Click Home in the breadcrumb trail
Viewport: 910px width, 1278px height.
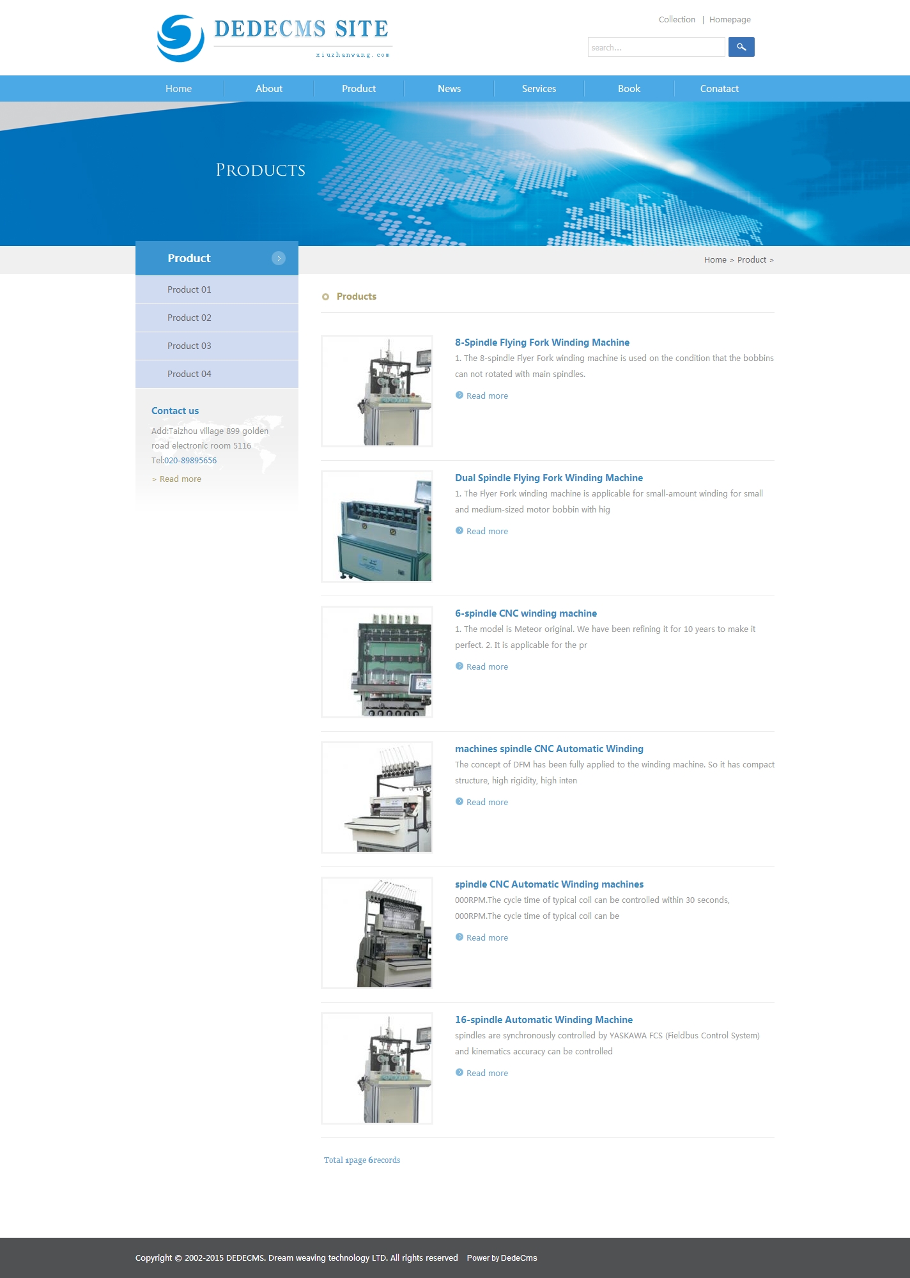pyautogui.click(x=715, y=260)
